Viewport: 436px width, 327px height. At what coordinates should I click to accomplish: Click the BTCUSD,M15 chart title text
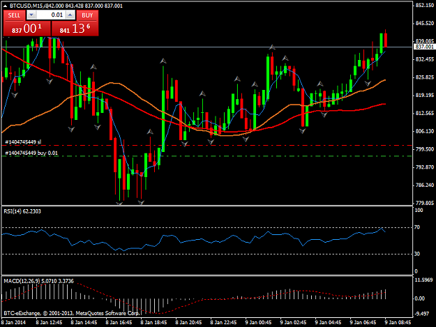pos(25,6)
